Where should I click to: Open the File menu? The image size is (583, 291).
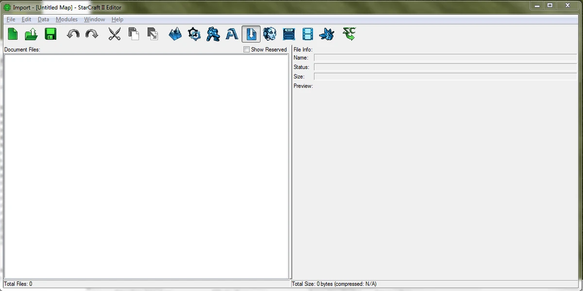(x=10, y=19)
